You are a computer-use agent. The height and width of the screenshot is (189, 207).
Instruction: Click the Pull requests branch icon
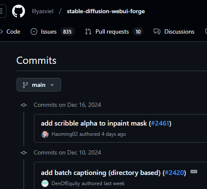pyautogui.click(x=88, y=31)
